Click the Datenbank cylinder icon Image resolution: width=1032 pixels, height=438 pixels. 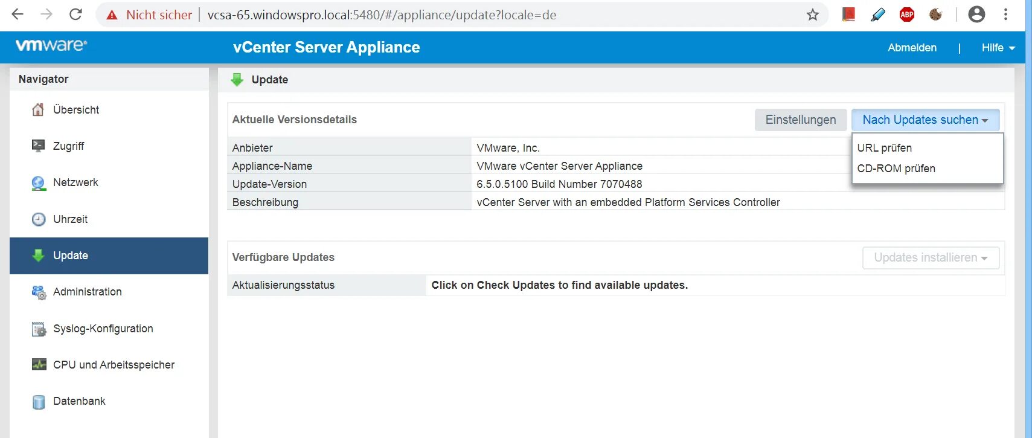click(39, 402)
